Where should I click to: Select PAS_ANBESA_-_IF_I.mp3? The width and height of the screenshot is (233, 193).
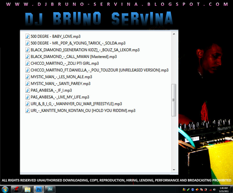51,90
